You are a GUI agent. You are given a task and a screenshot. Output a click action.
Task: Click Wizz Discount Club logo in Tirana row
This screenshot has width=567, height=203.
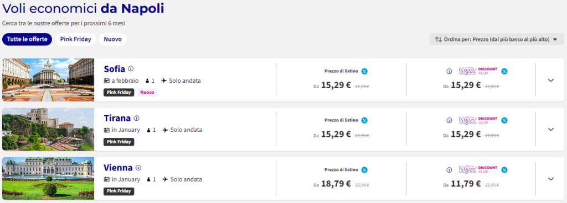click(x=478, y=120)
